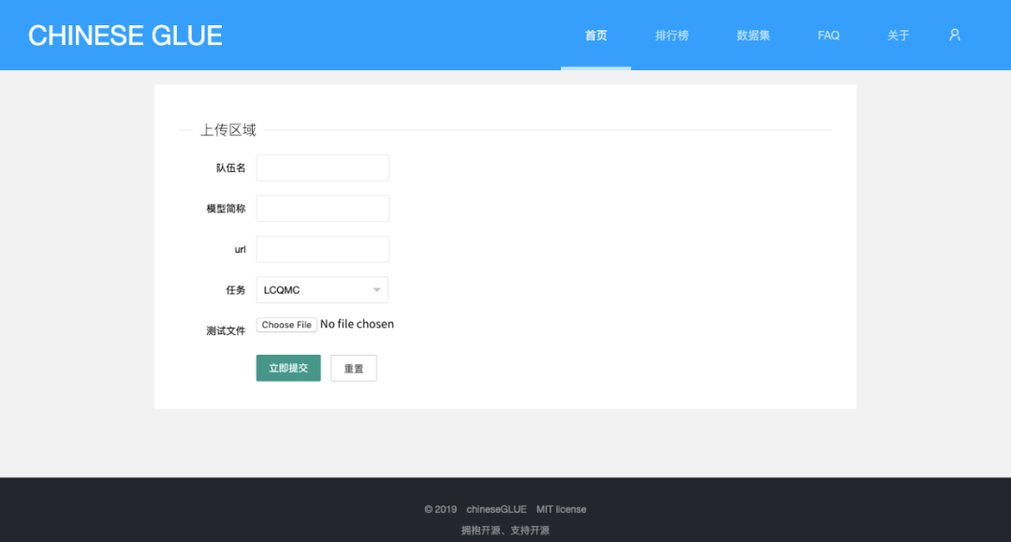Screen dimensions: 1011x542
Task: Click inside the url input field
Action: (322, 249)
